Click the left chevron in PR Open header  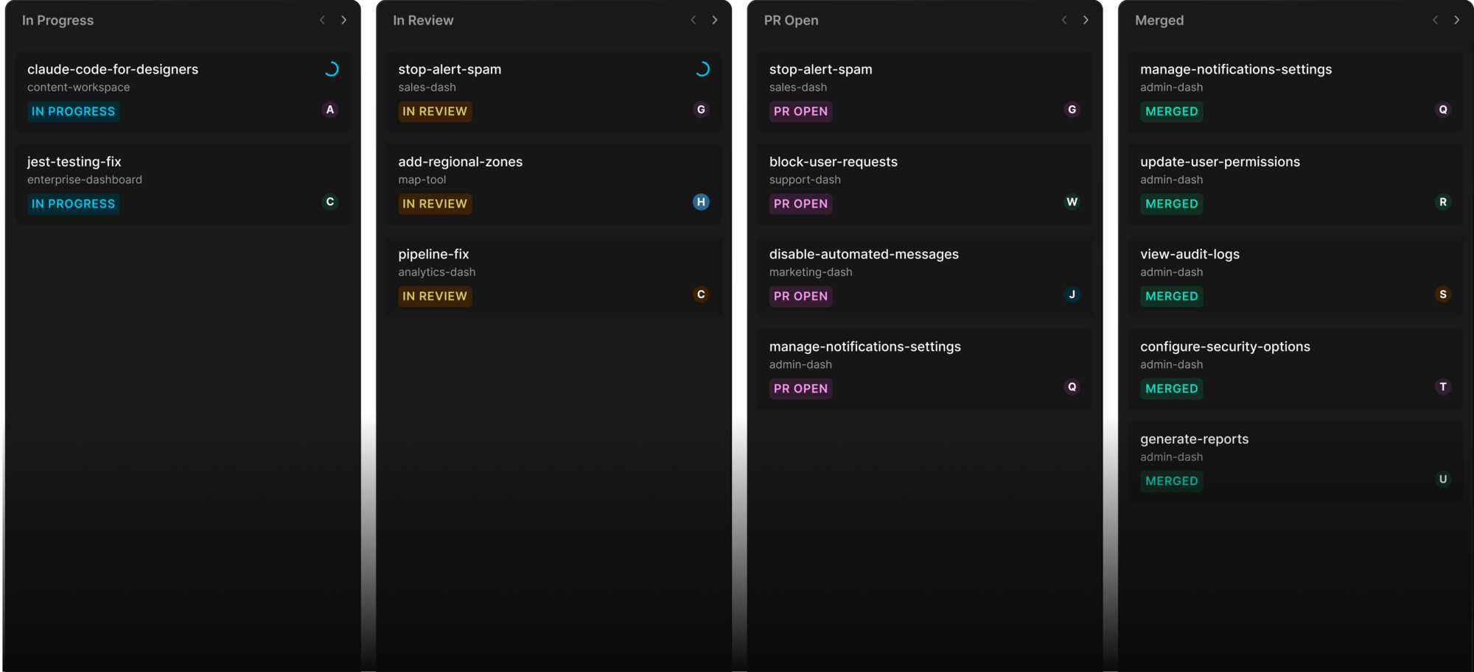[x=1064, y=20]
